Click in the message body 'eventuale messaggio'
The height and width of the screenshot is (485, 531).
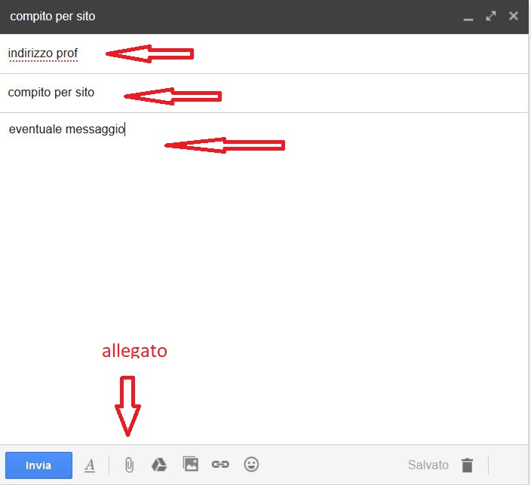[x=264, y=278]
